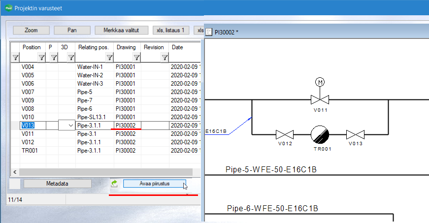Click the xls, listaus 1 button
The height and width of the screenshot is (223, 429).
coord(171,30)
